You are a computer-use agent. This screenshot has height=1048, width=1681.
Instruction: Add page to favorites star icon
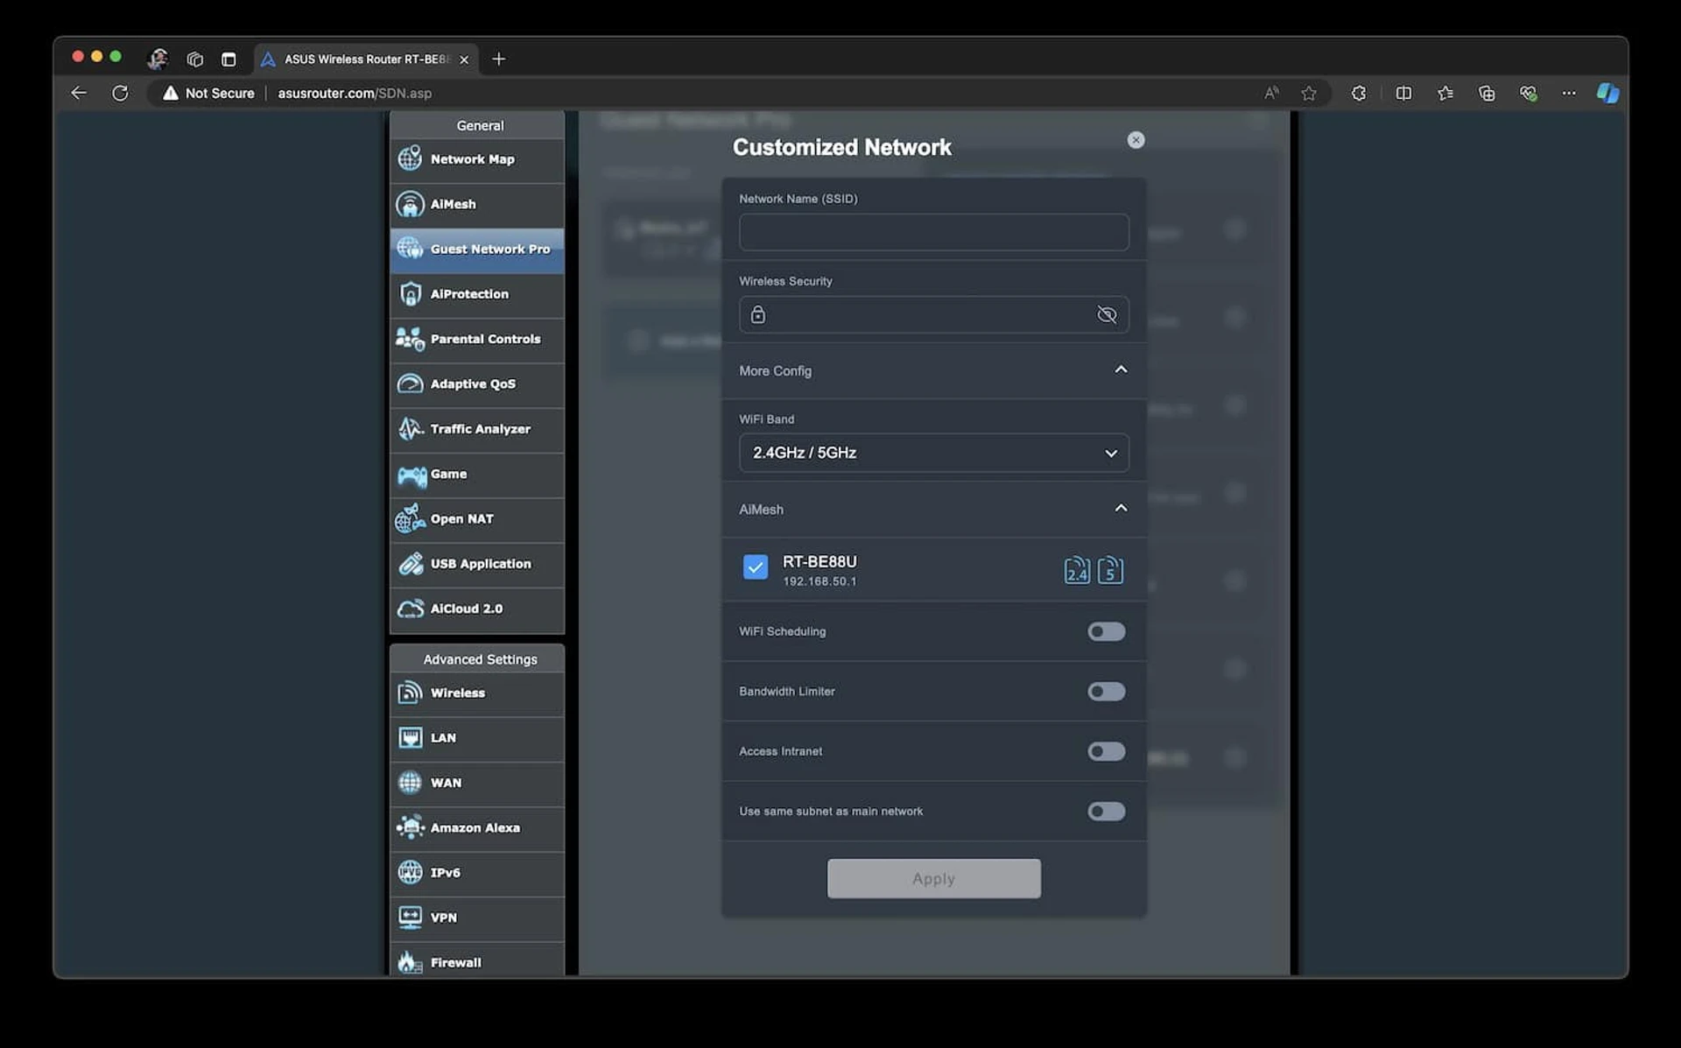(1308, 93)
